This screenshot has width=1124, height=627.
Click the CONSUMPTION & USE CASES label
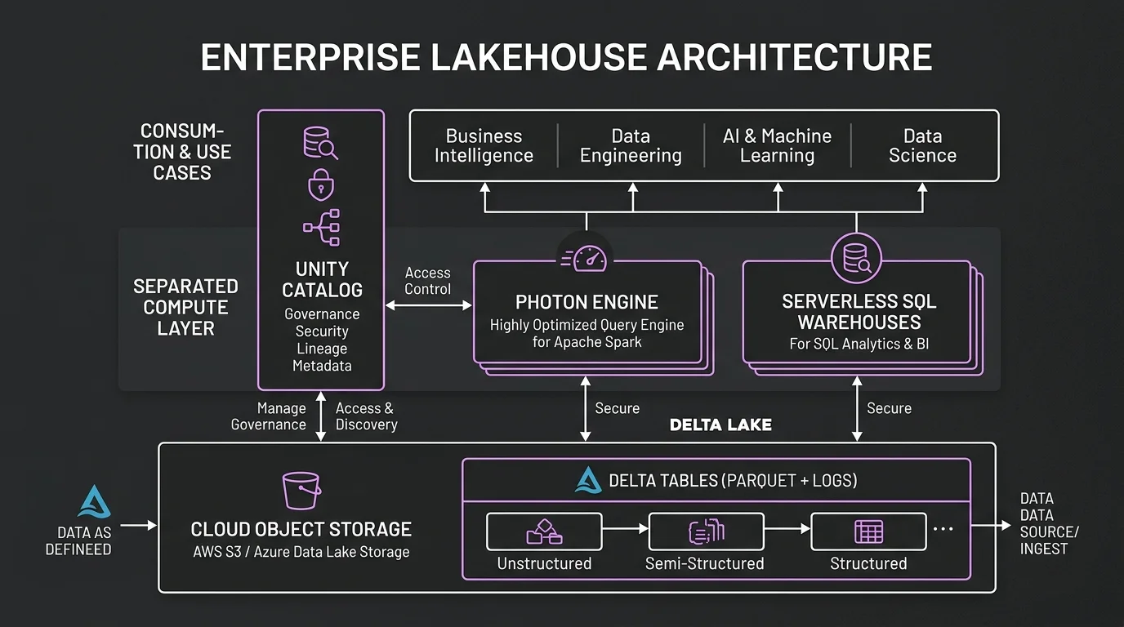click(182, 152)
